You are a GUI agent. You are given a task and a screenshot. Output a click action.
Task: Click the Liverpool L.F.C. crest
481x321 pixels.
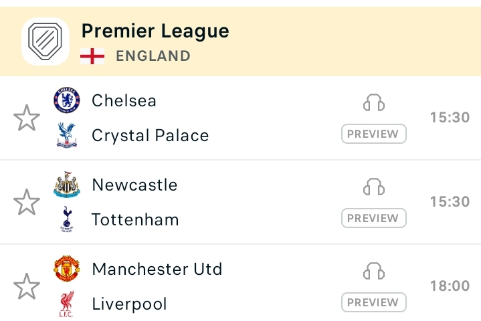coord(67,304)
